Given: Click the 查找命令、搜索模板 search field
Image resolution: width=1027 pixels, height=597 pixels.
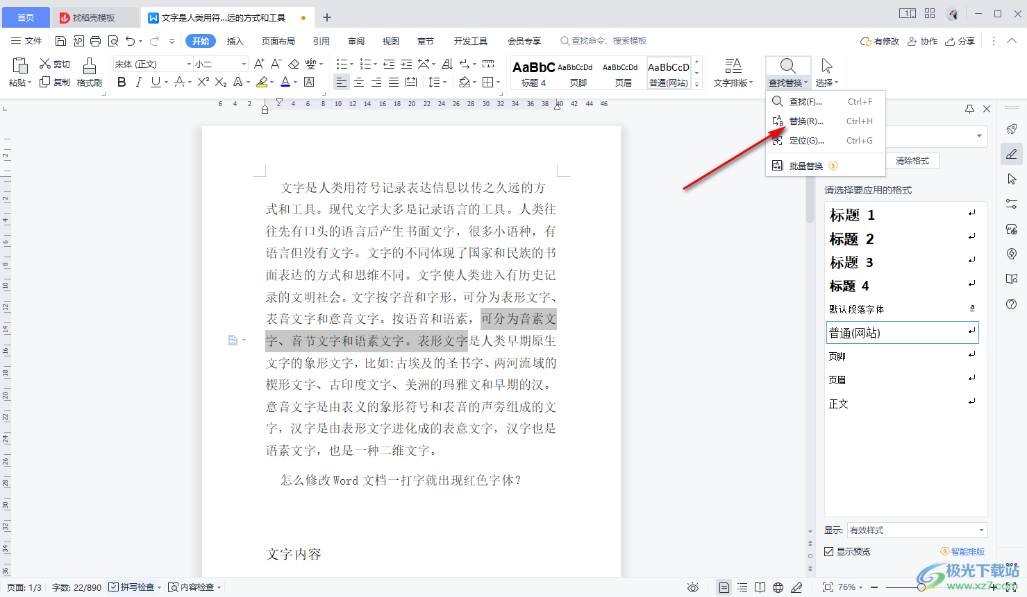Looking at the screenshot, I should click(603, 41).
